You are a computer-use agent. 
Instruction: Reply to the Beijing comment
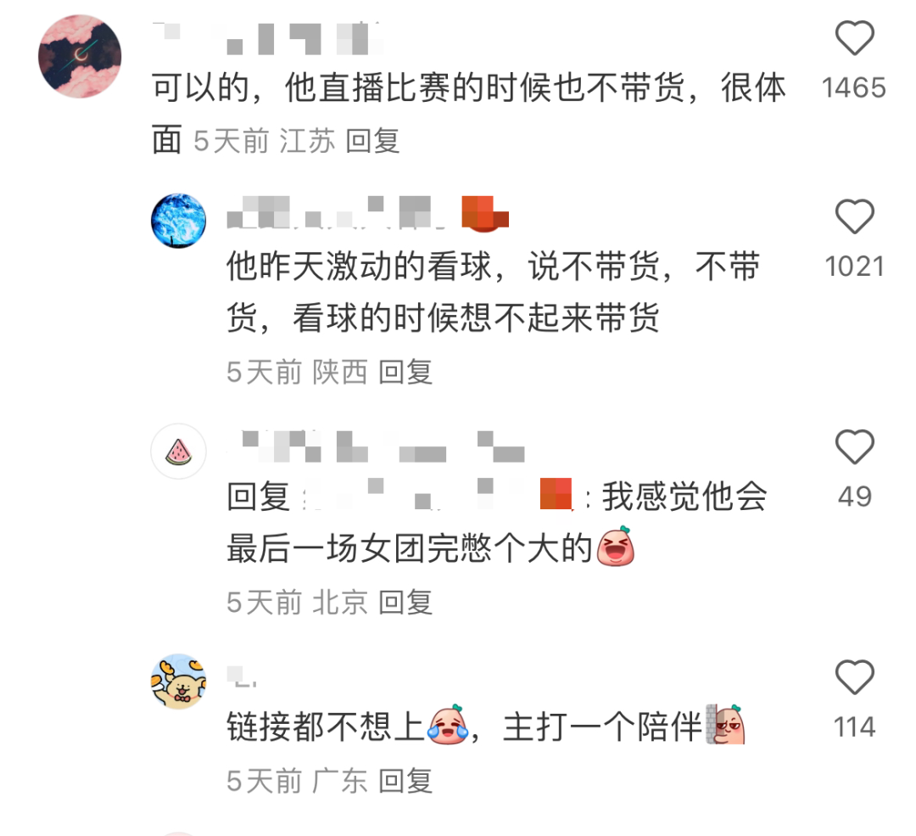coord(405,603)
